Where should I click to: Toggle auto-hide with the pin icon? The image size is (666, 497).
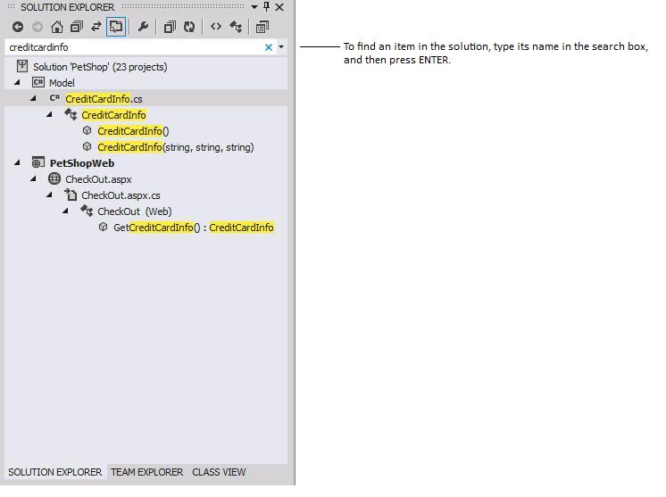pyautogui.click(x=266, y=7)
